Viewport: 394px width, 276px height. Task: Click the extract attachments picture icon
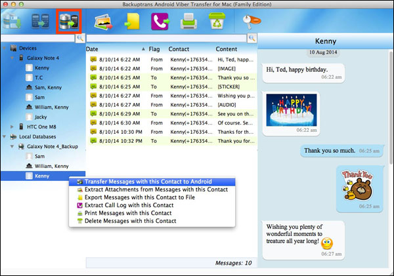coord(104,22)
